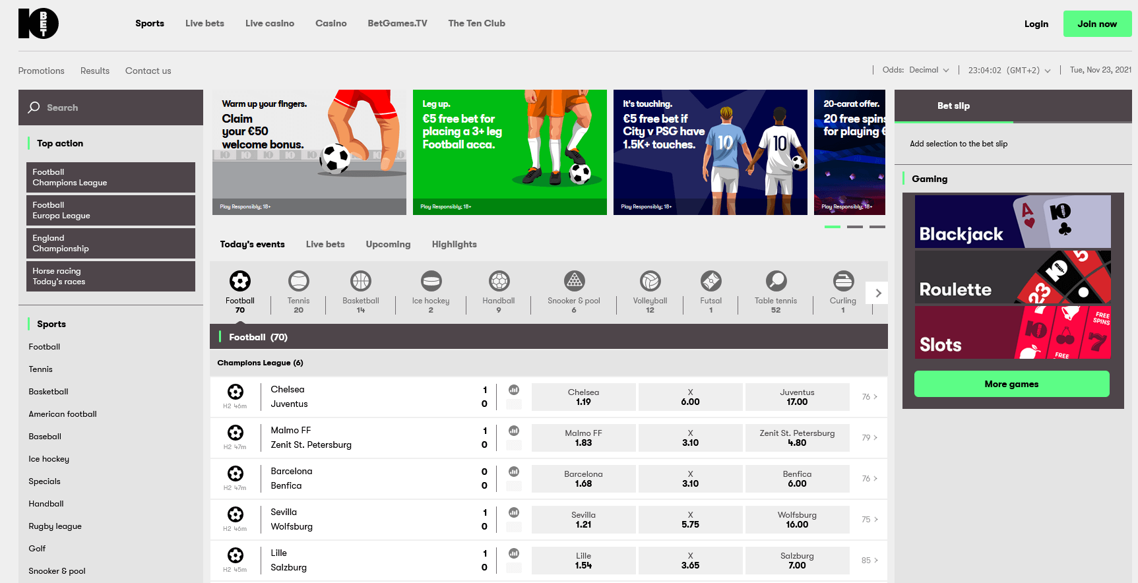The height and width of the screenshot is (583, 1138).
Task: Bet on Juventus at 17.00
Action: point(798,397)
